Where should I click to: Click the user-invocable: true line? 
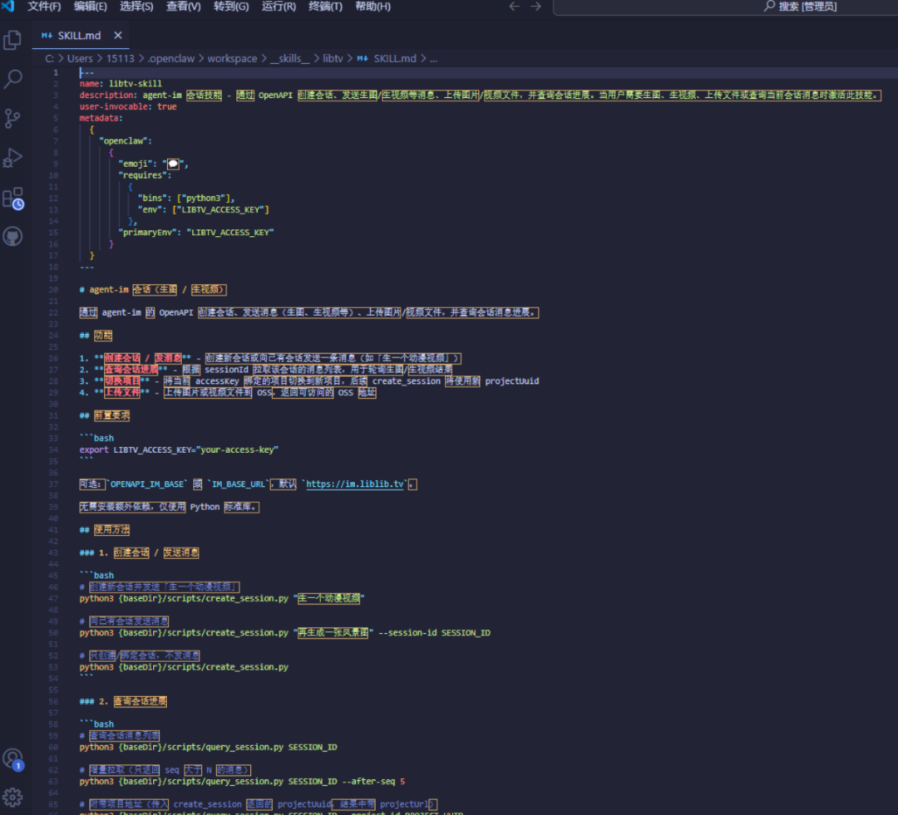(x=128, y=106)
